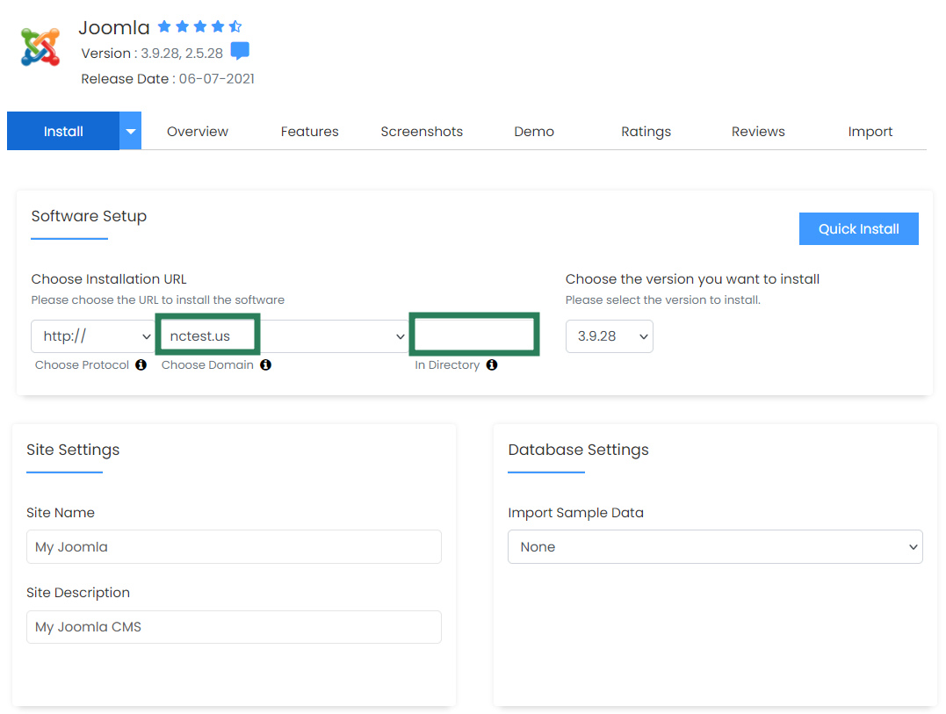Click the Release Date 06-07-2021 text
Image resolution: width=946 pixels, height=714 pixels.
pos(168,79)
